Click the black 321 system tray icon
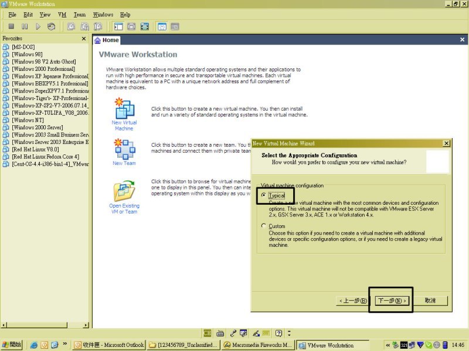The height and width of the screenshot is (351, 469). (x=404, y=345)
